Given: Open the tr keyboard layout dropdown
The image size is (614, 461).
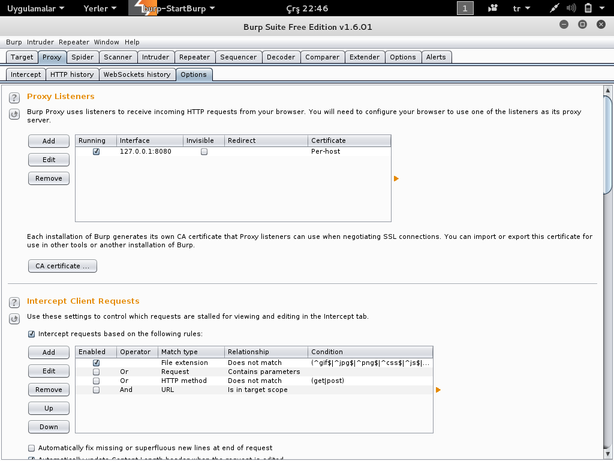Looking at the screenshot, I should coord(522,8).
